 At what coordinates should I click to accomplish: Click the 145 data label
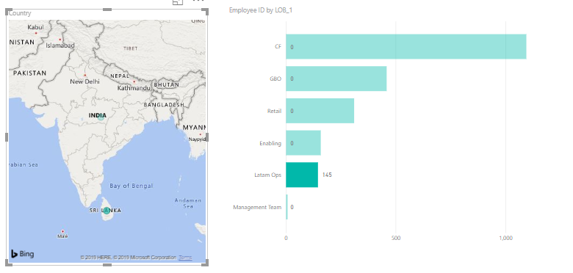pyautogui.click(x=327, y=175)
